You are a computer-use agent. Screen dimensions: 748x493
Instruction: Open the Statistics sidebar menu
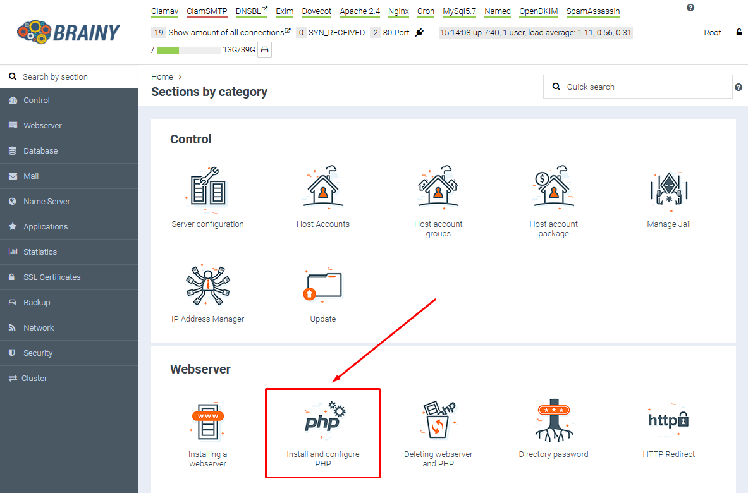coord(69,252)
